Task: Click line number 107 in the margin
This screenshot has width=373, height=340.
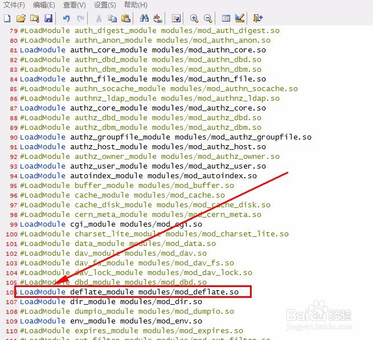Action: [x=11, y=302]
